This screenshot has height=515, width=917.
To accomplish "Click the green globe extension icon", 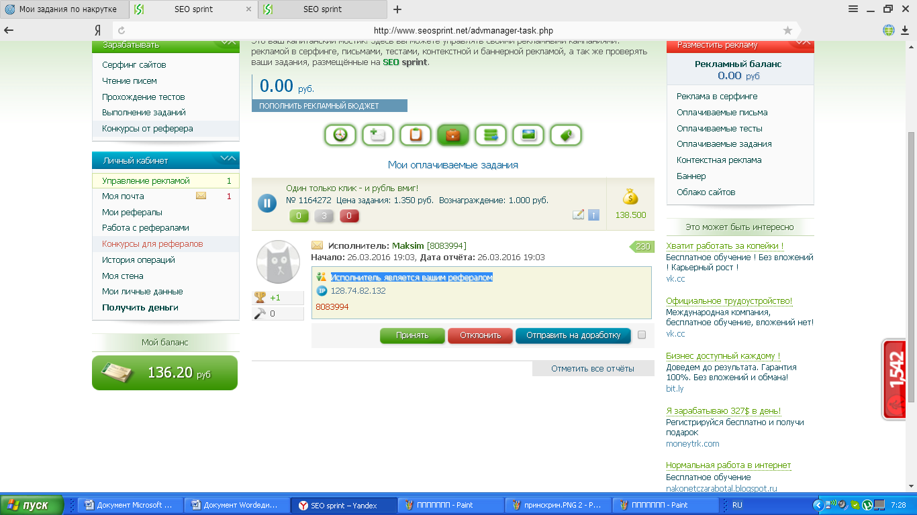I will [x=888, y=30].
